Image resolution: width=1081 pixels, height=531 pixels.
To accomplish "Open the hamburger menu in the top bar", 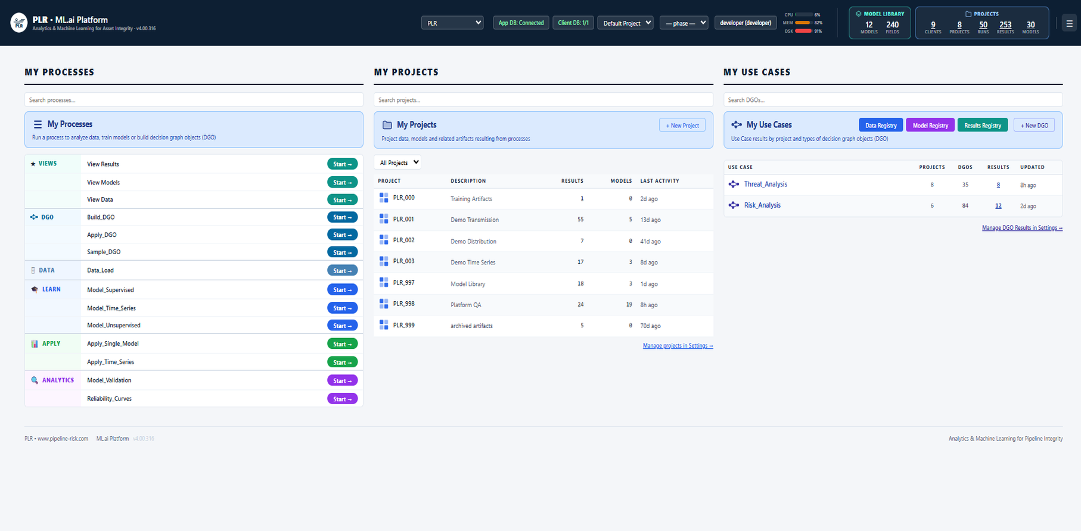I will click(x=1069, y=23).
